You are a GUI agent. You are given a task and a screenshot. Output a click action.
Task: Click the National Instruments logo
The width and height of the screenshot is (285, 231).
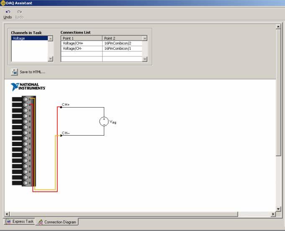pos(28,87)
